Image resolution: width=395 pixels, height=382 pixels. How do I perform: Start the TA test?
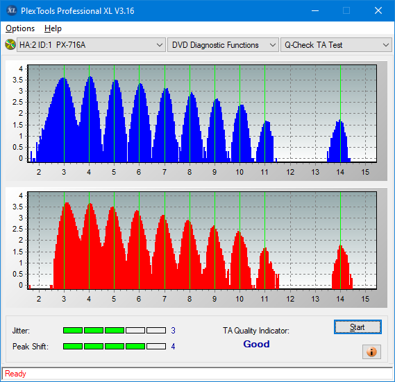click(358, 327)
